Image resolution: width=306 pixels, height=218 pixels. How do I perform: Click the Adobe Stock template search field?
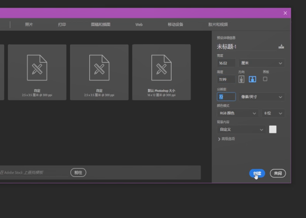click(34, 173)
